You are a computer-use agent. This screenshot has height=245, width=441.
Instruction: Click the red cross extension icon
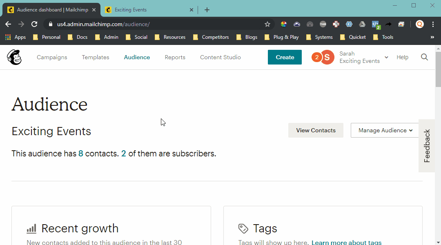(336, 24)
